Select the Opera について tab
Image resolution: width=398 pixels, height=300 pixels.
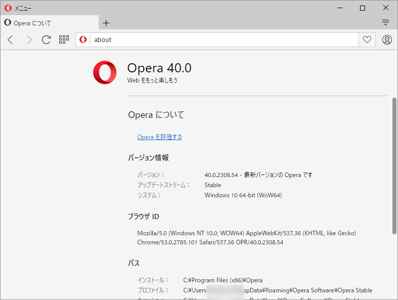(x=50, y=23)
